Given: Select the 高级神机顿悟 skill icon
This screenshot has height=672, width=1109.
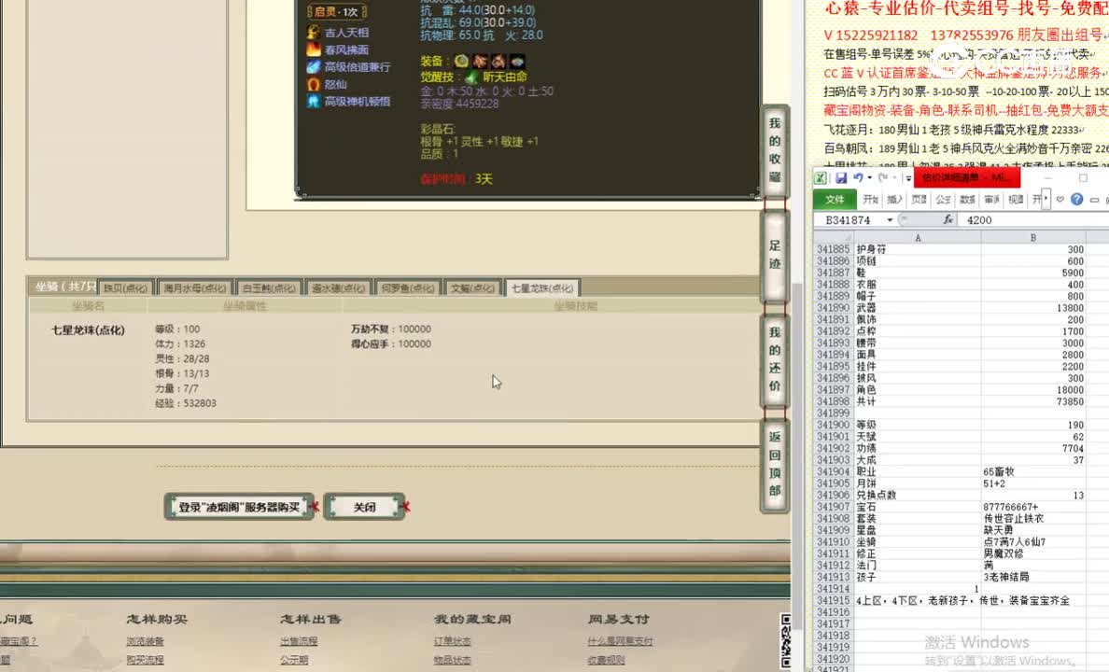Looking at the screenshot, I should point(313,101).
